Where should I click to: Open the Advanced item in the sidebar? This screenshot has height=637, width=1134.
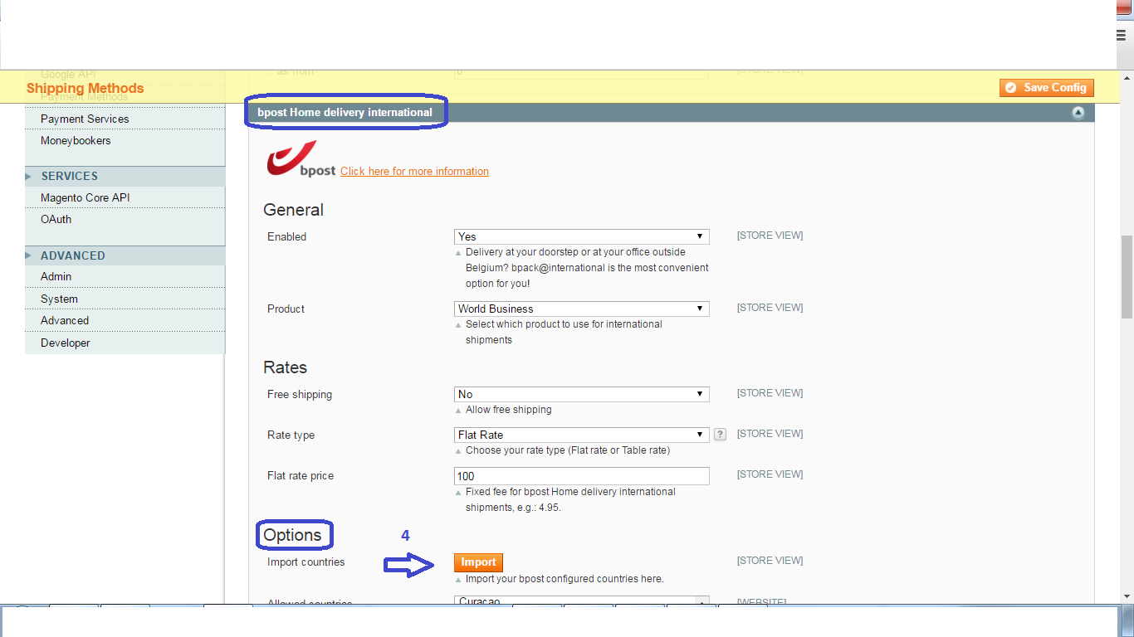[64, 320]
